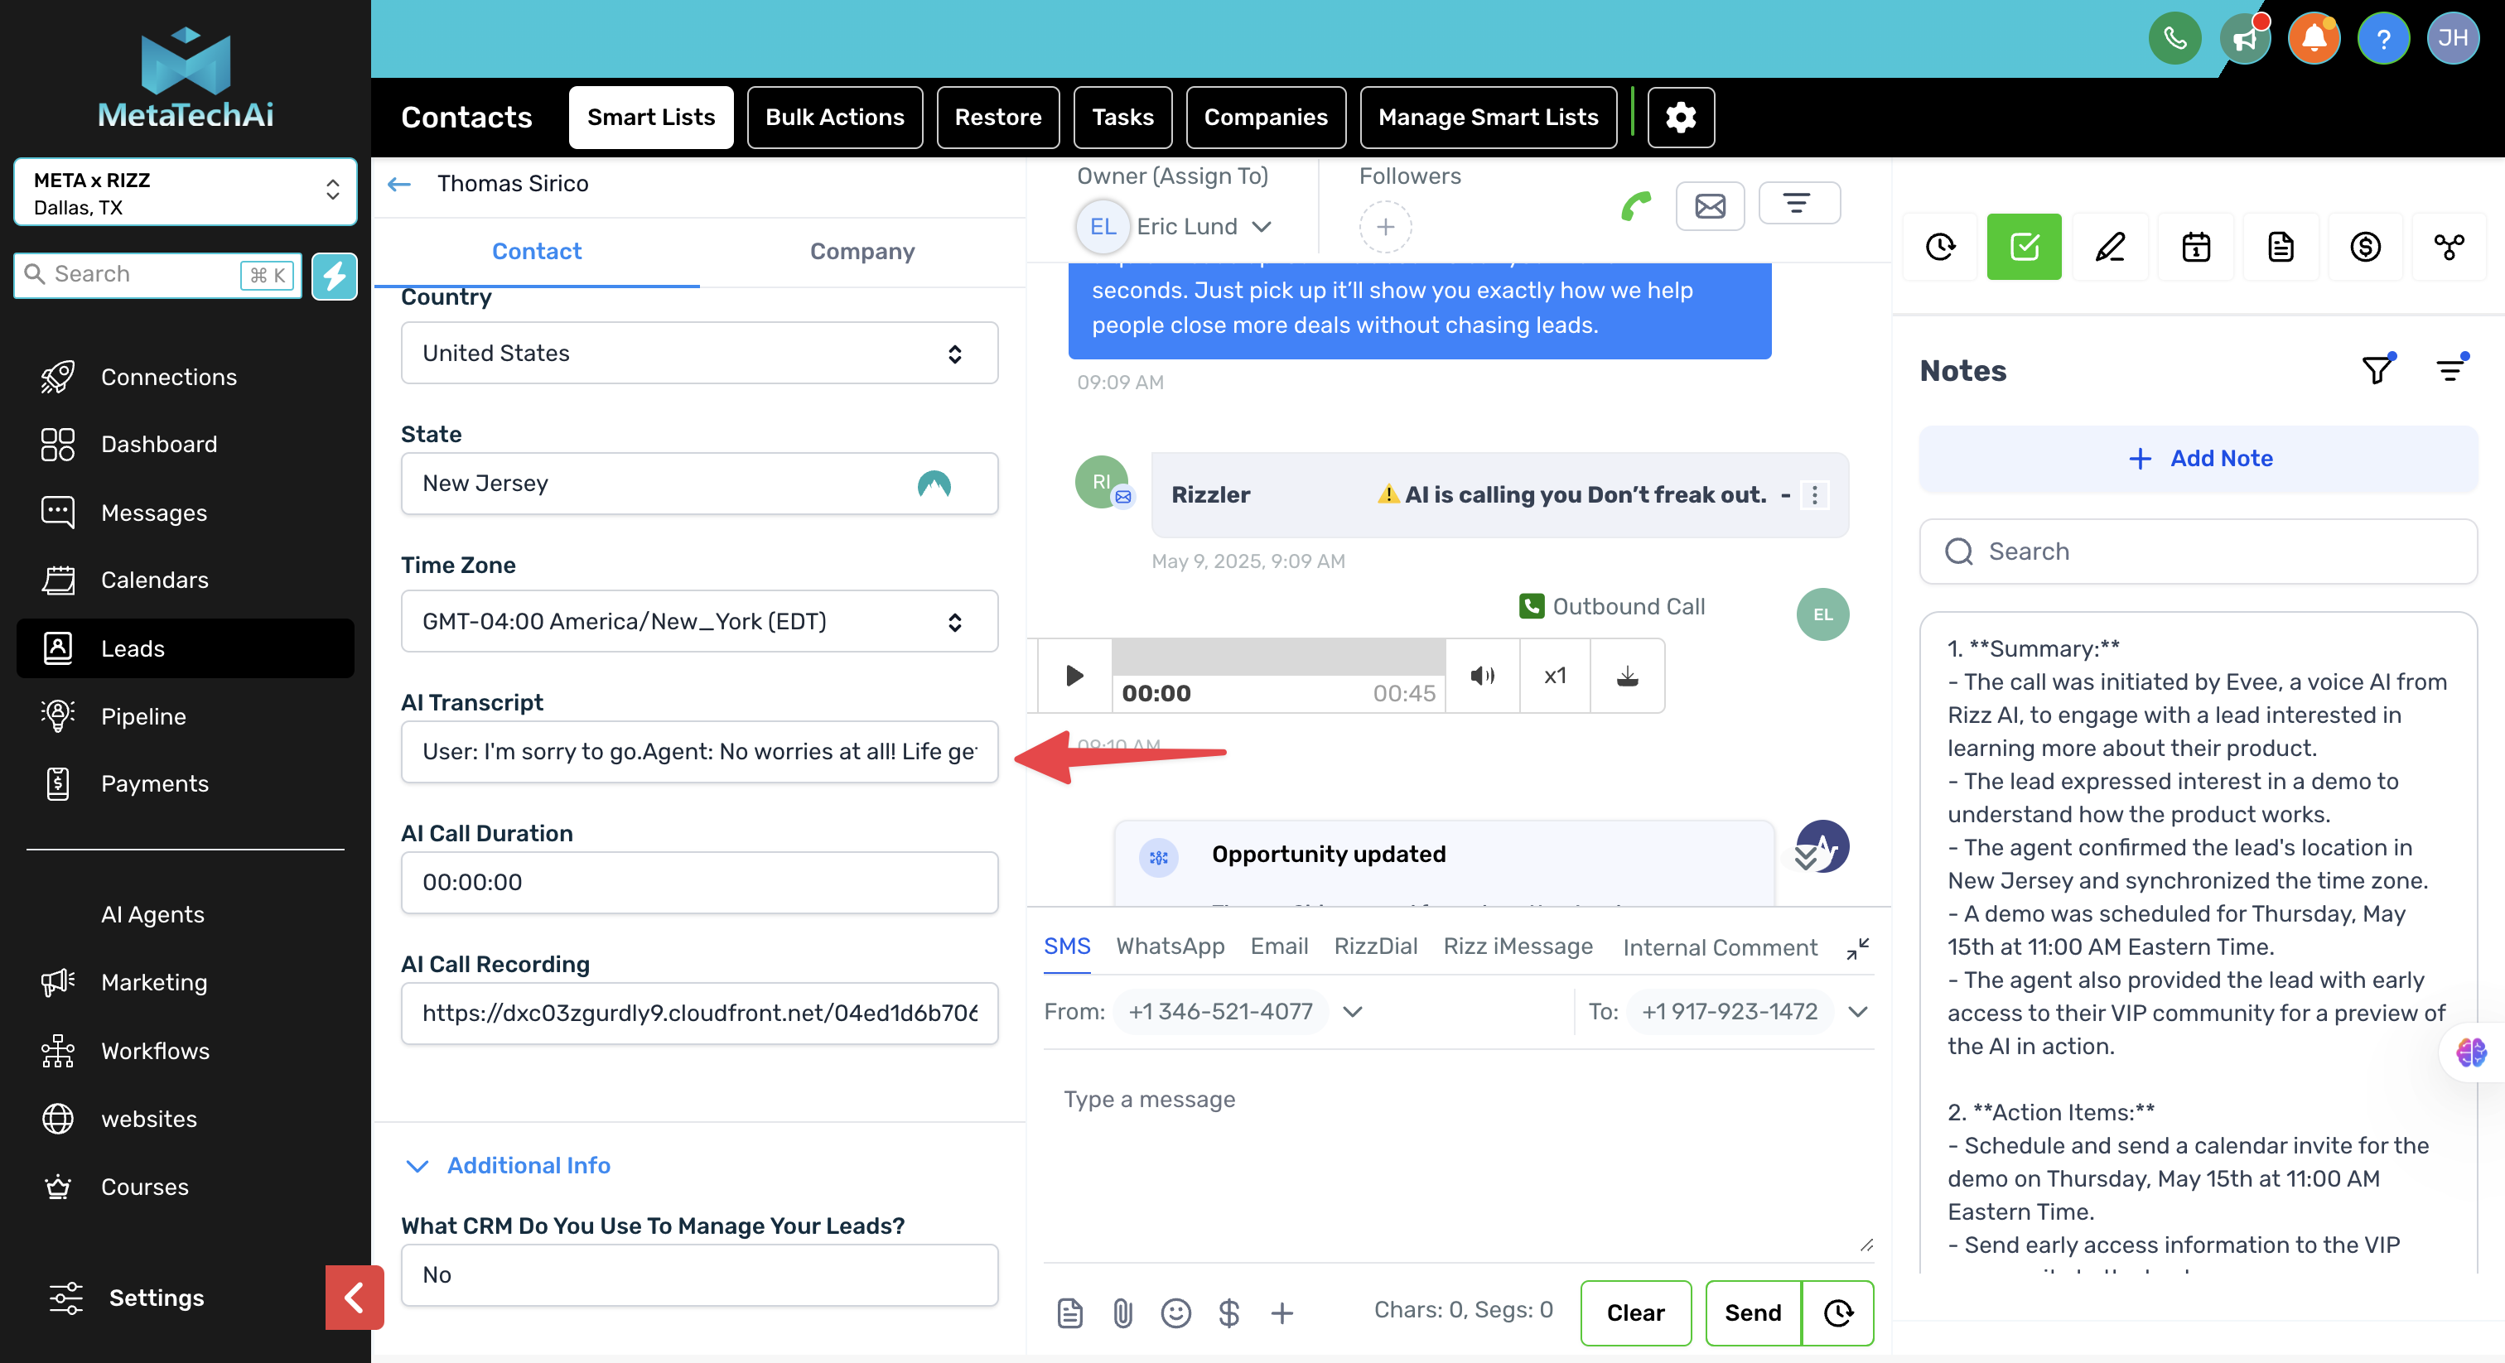Open the documents page icon
Image resolution: width=2505 pixels, height=1363 pixels.
point(2281,247)
